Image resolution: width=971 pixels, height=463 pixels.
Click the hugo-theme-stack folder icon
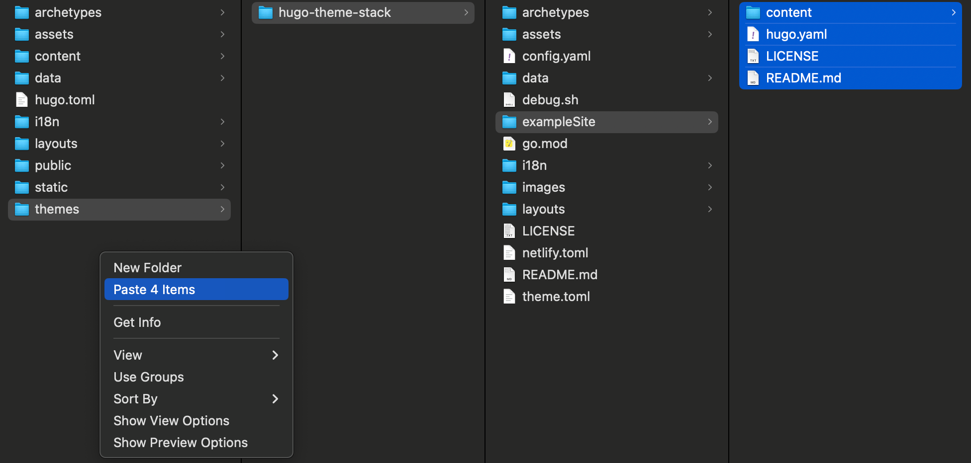[266, 12]
